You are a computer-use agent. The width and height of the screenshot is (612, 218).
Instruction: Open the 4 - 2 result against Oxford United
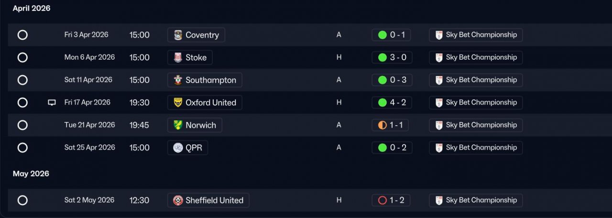point(392,102)
